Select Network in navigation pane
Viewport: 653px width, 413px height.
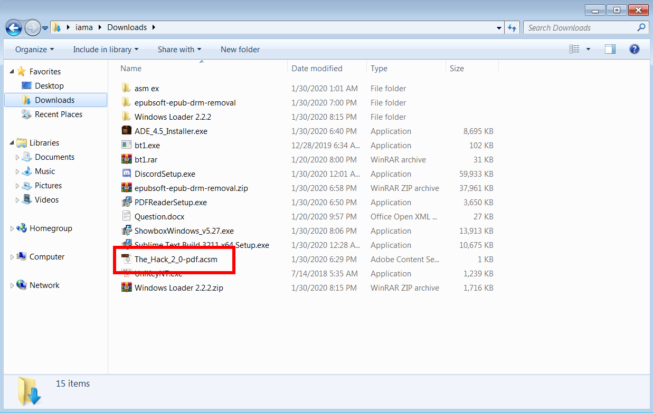pos(44,285)
